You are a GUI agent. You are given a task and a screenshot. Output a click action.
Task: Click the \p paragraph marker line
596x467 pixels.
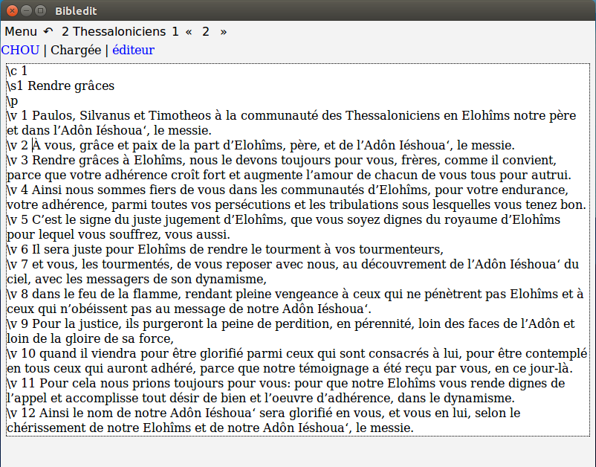(12, 101)
